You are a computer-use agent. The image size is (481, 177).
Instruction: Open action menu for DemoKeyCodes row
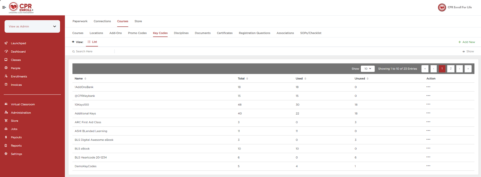(428, 166)
